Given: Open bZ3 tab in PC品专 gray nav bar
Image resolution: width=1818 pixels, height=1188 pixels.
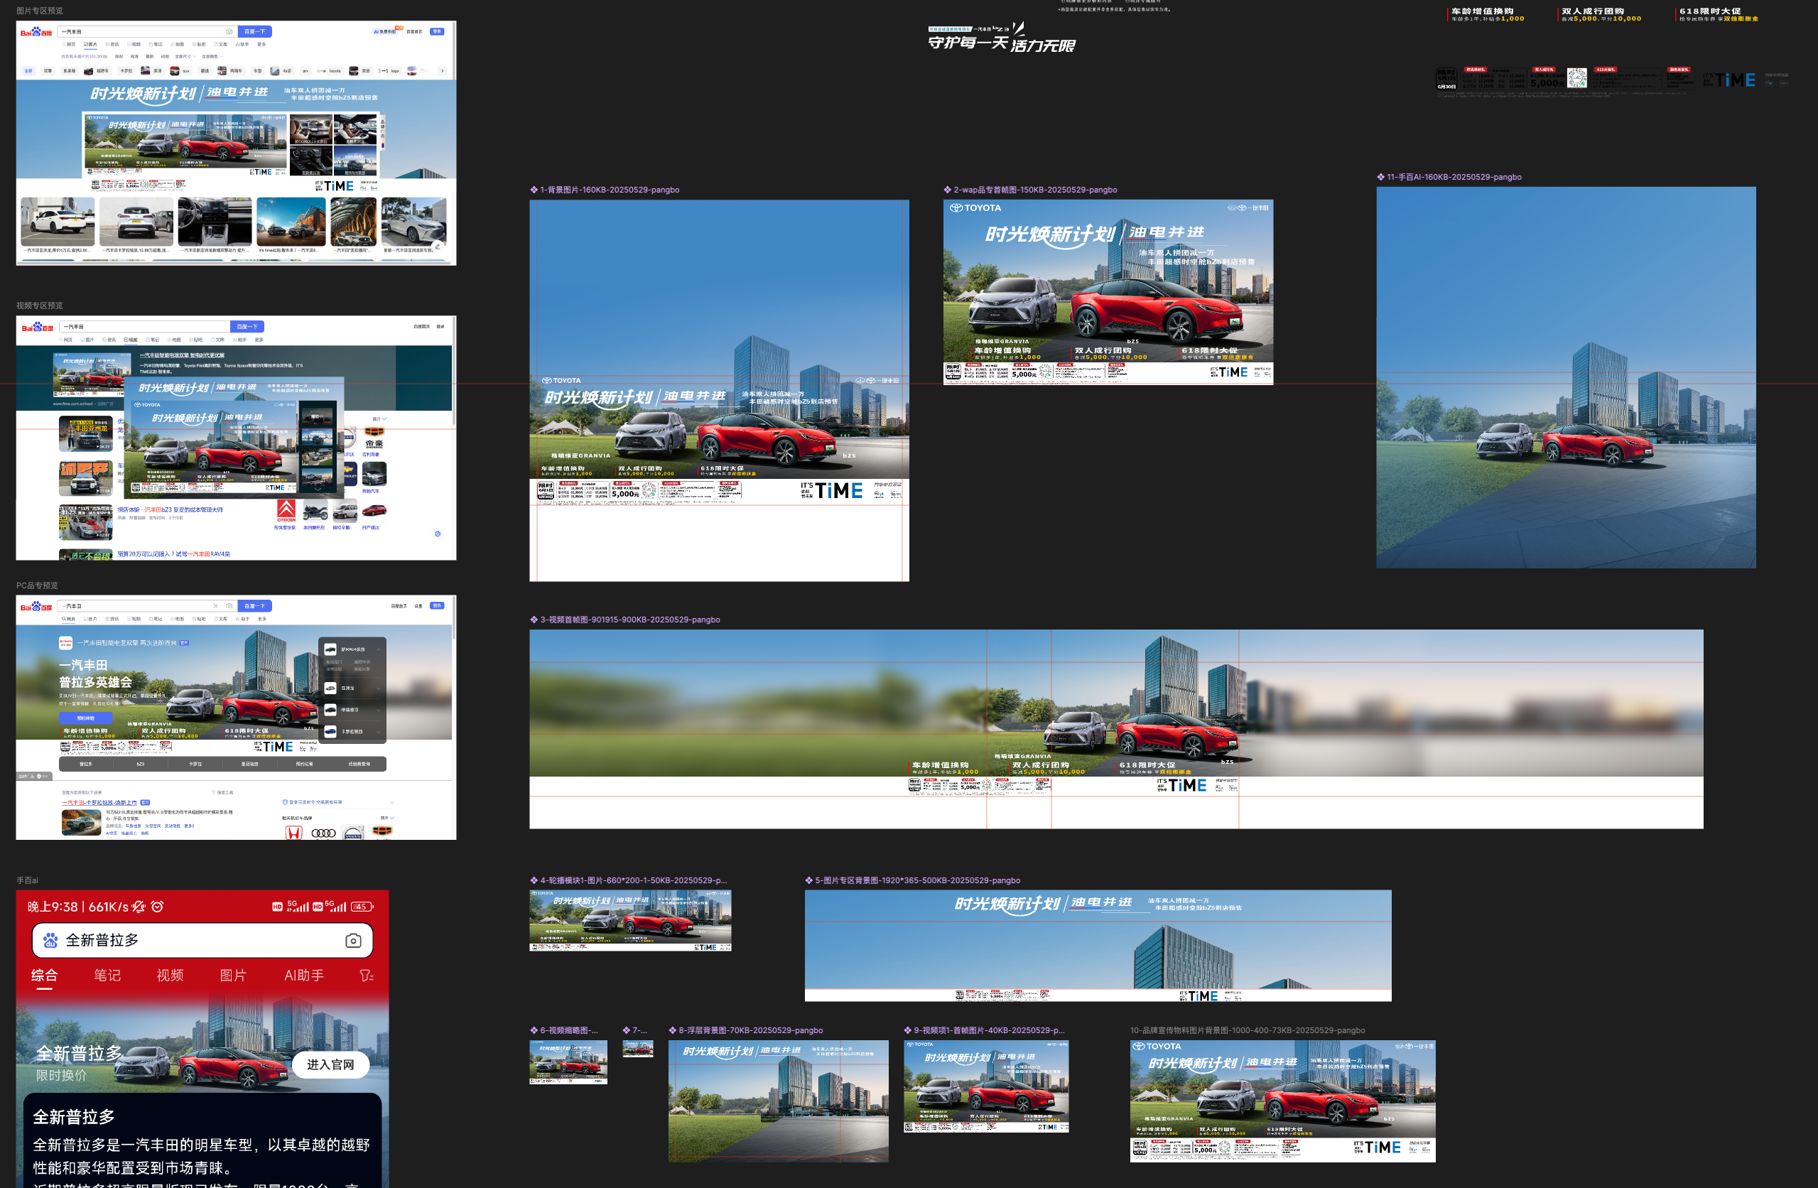Looking at the screenshot, I should [141, 765].
